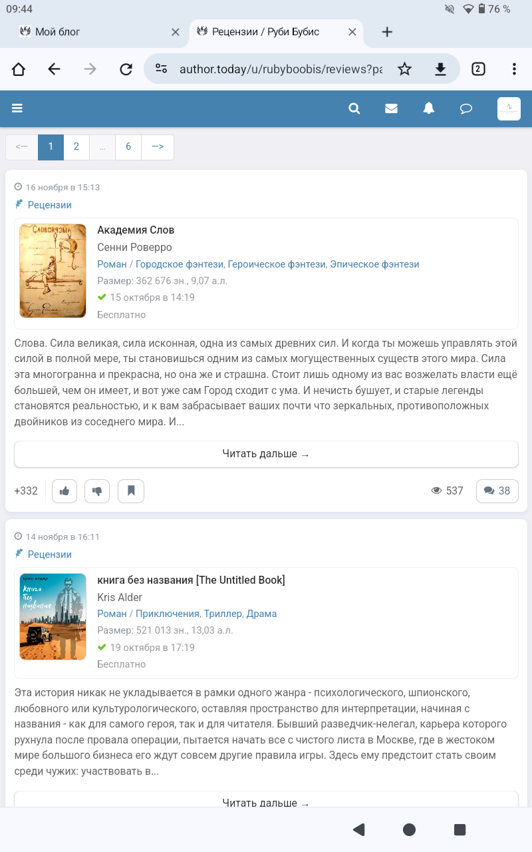
Task: Click site info icon in address bar
Action: click(x=161, y=69)
